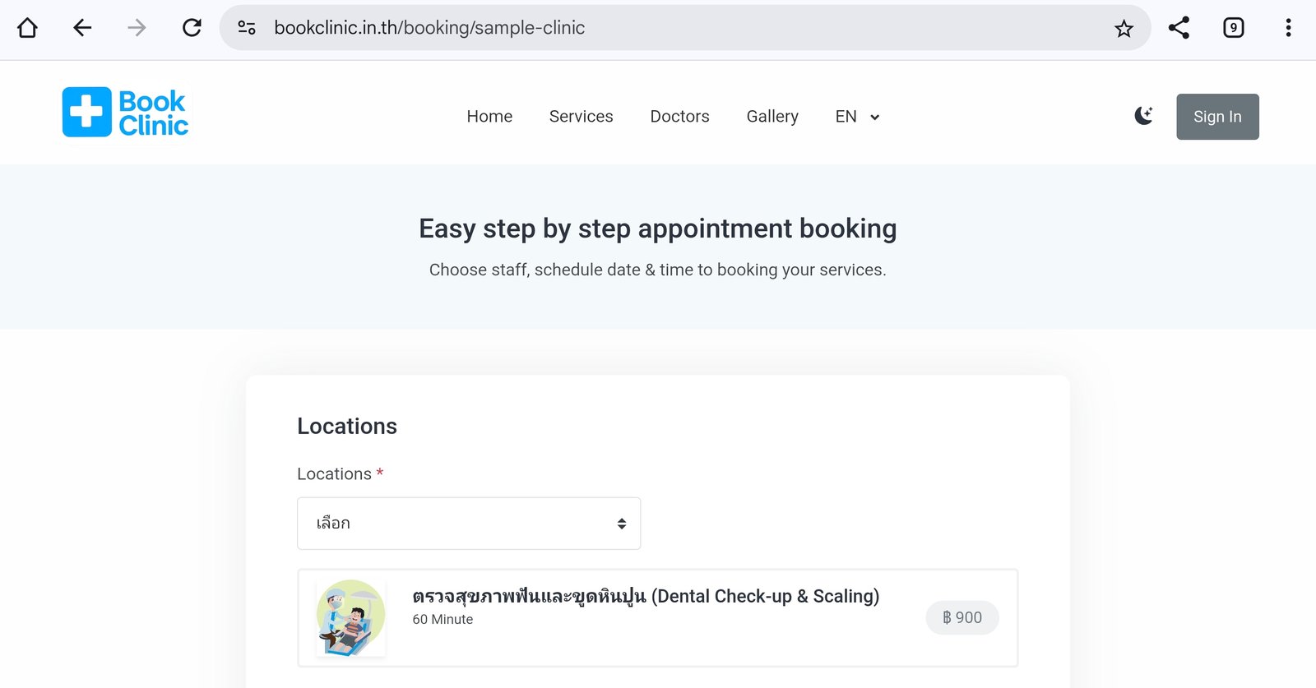The image size is (1316, 688).
Task: Open the Gallery page
Action: click(x=772, y=117)
